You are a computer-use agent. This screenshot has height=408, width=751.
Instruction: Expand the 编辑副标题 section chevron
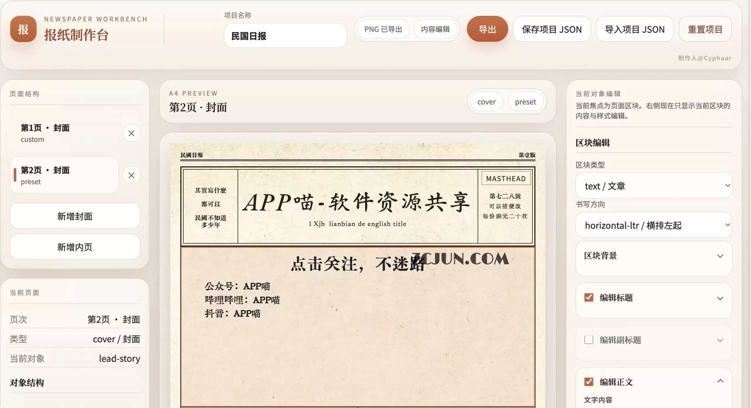click(720, 341)
